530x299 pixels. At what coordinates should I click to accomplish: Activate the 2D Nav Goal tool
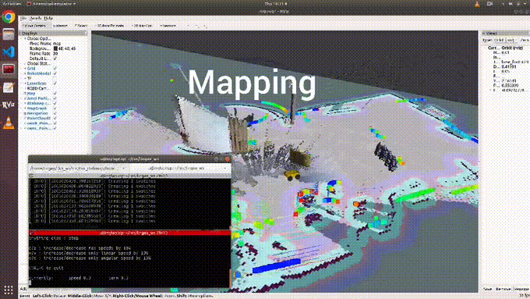142,26
